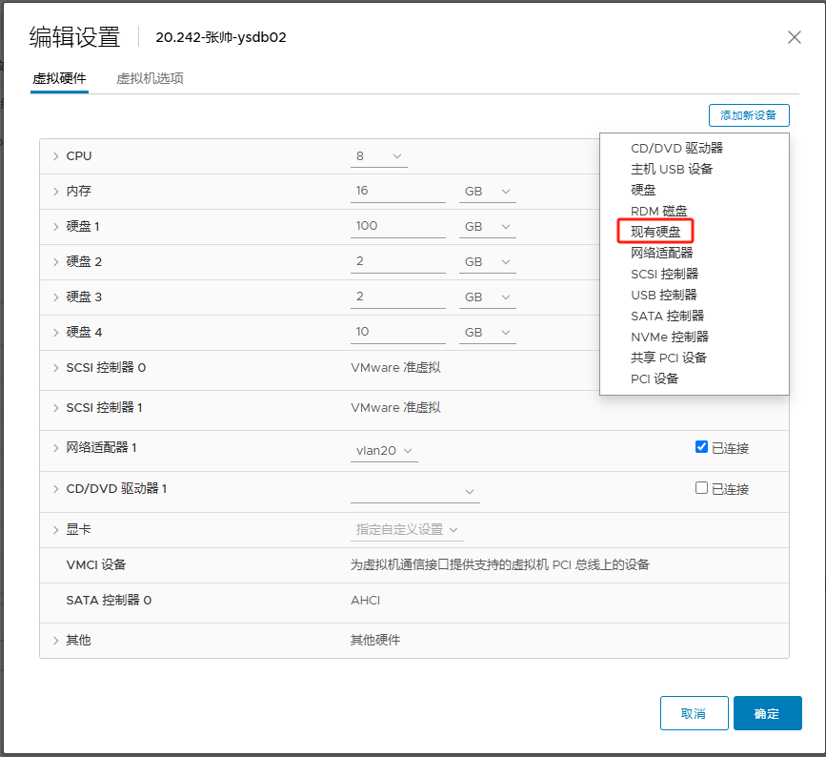The height and width of the screenshot is (757, 826).
Task: Pick 网络适配器 from the device menu
Action: coord(661,253)
